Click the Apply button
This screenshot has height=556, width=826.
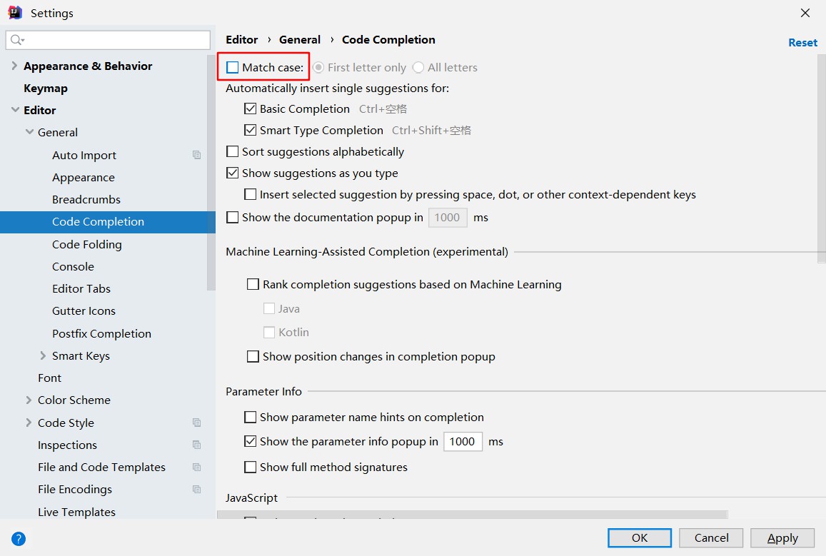tap(782, 538)
